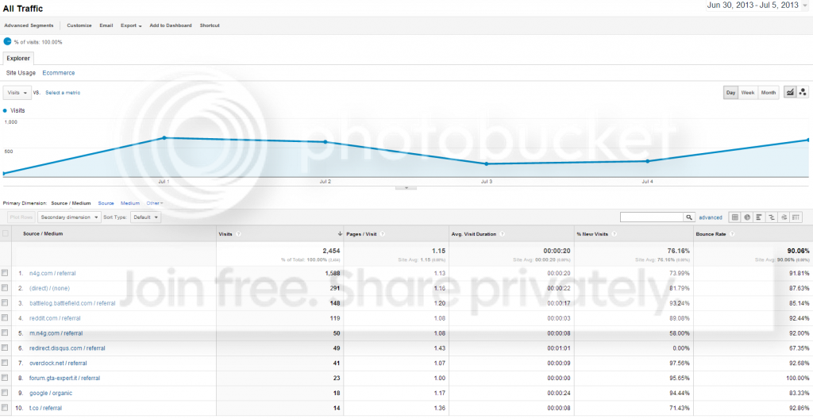Check the m.n4g.com / referral row checkbox
This screenshot has width=813, height=419.
(x=6, y=333)
